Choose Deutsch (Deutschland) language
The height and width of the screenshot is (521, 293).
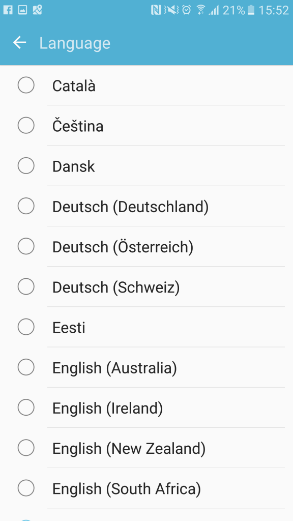146,206
